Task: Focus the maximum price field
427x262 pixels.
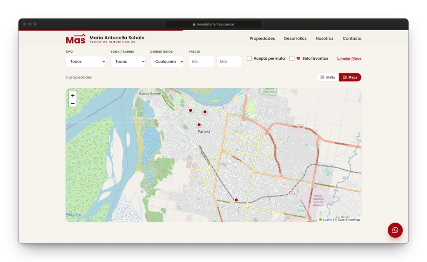Action: tap(229, 61)
